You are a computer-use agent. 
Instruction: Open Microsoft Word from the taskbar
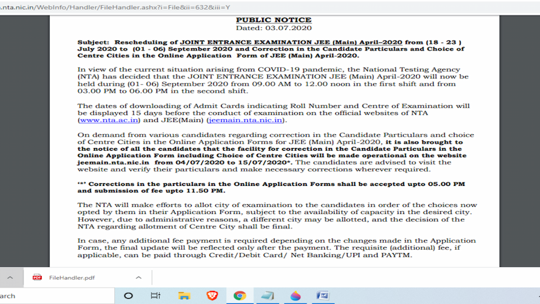pyautogui.click(x=322, y=296)
